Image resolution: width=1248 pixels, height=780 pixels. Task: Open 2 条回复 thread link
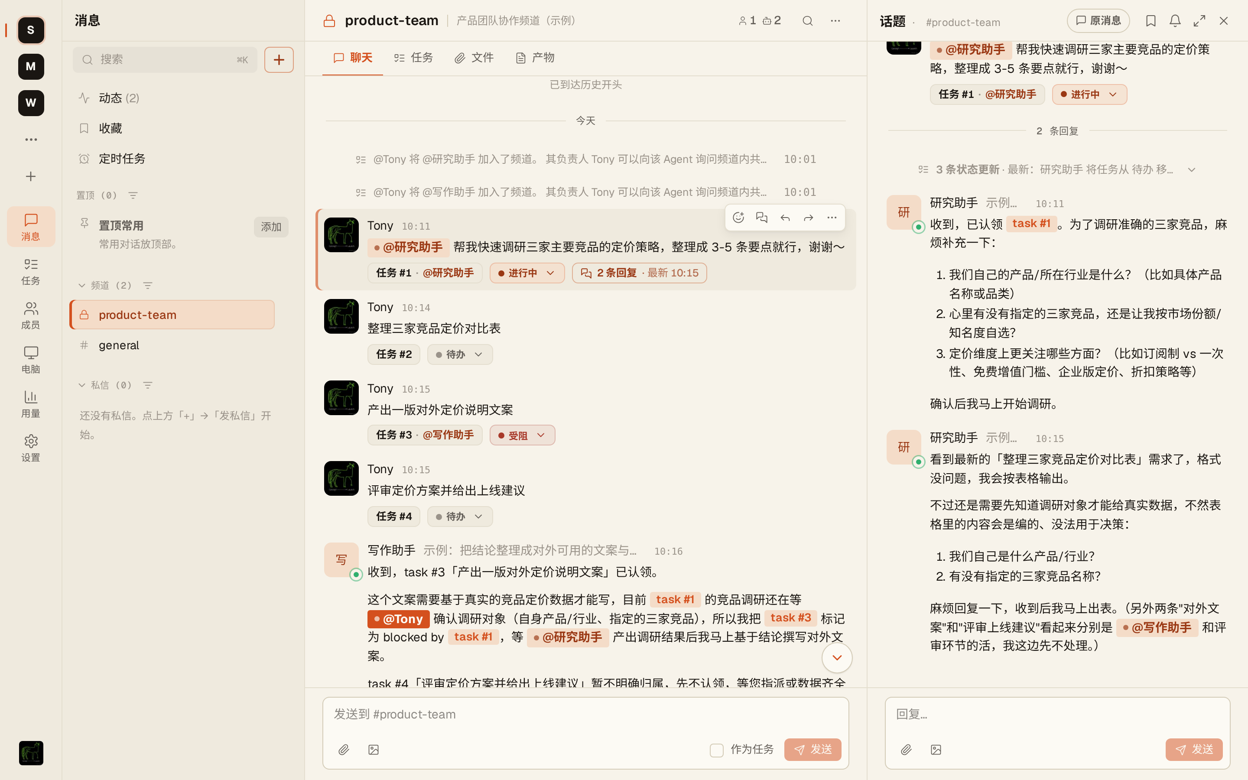(x=640, y=273)
